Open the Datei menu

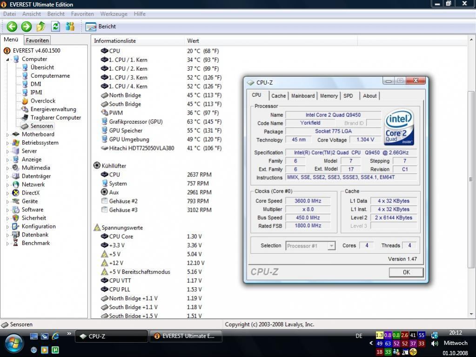9,14
